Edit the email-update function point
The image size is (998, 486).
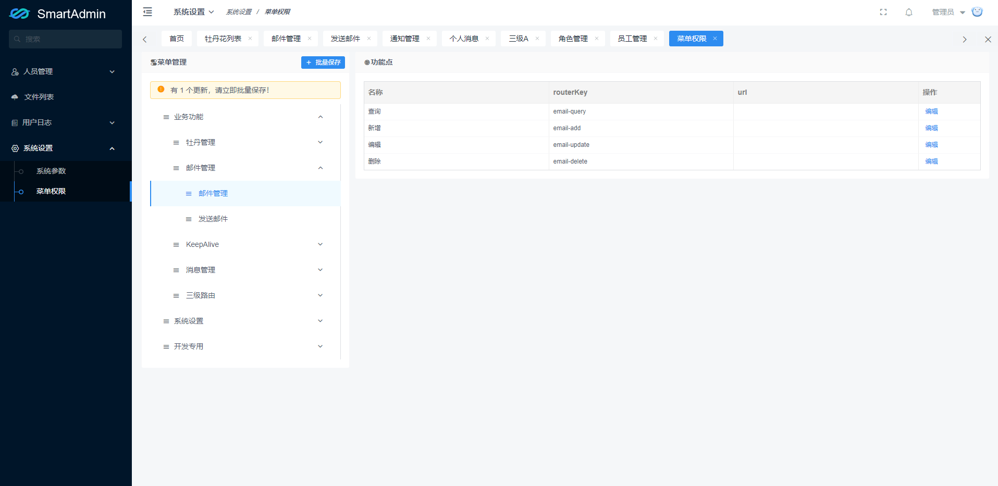[931, 145]
